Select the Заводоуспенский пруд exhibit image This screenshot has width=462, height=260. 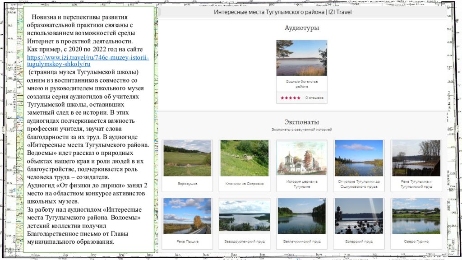tap(244, 216)
